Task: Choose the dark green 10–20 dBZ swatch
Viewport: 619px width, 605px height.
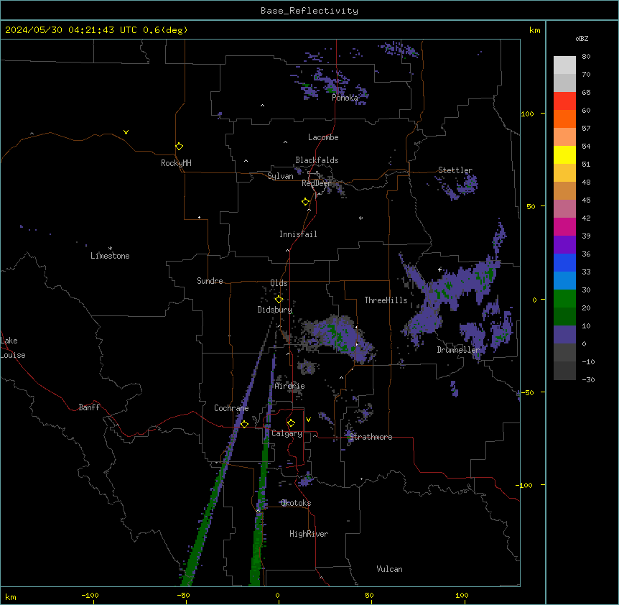Action: point(564,317)
